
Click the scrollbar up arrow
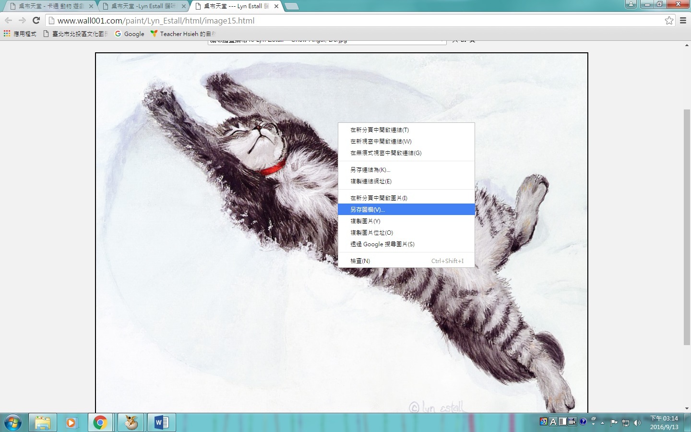click(687, 45)
